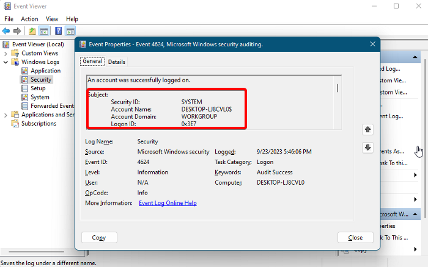Viewport: 428px width, 267px height.
Task: Click the Attach Task To This action
Action: pyautogui.click(x=394, y=238)
